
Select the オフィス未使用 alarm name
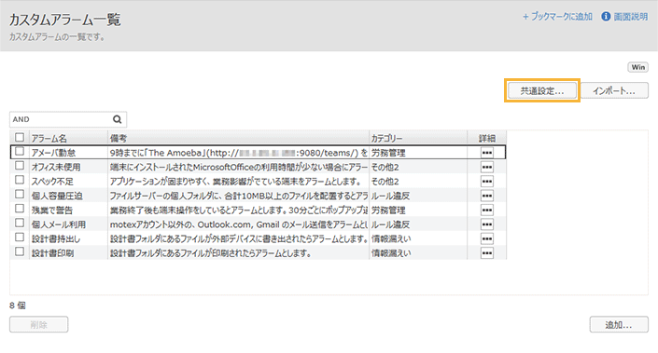(x=56, y=167)
